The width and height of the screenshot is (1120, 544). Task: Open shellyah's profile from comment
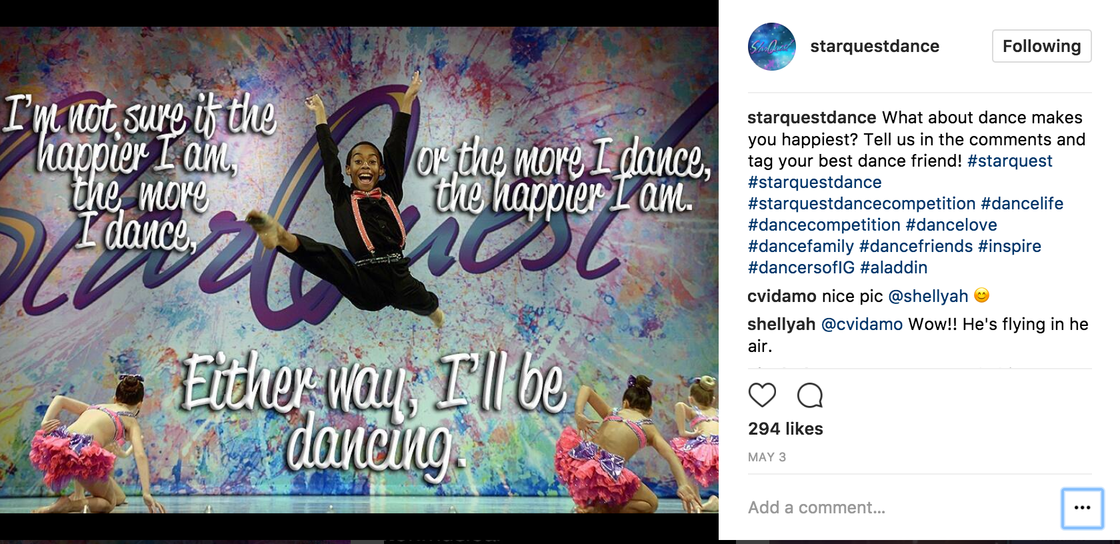tap(781, 324)
